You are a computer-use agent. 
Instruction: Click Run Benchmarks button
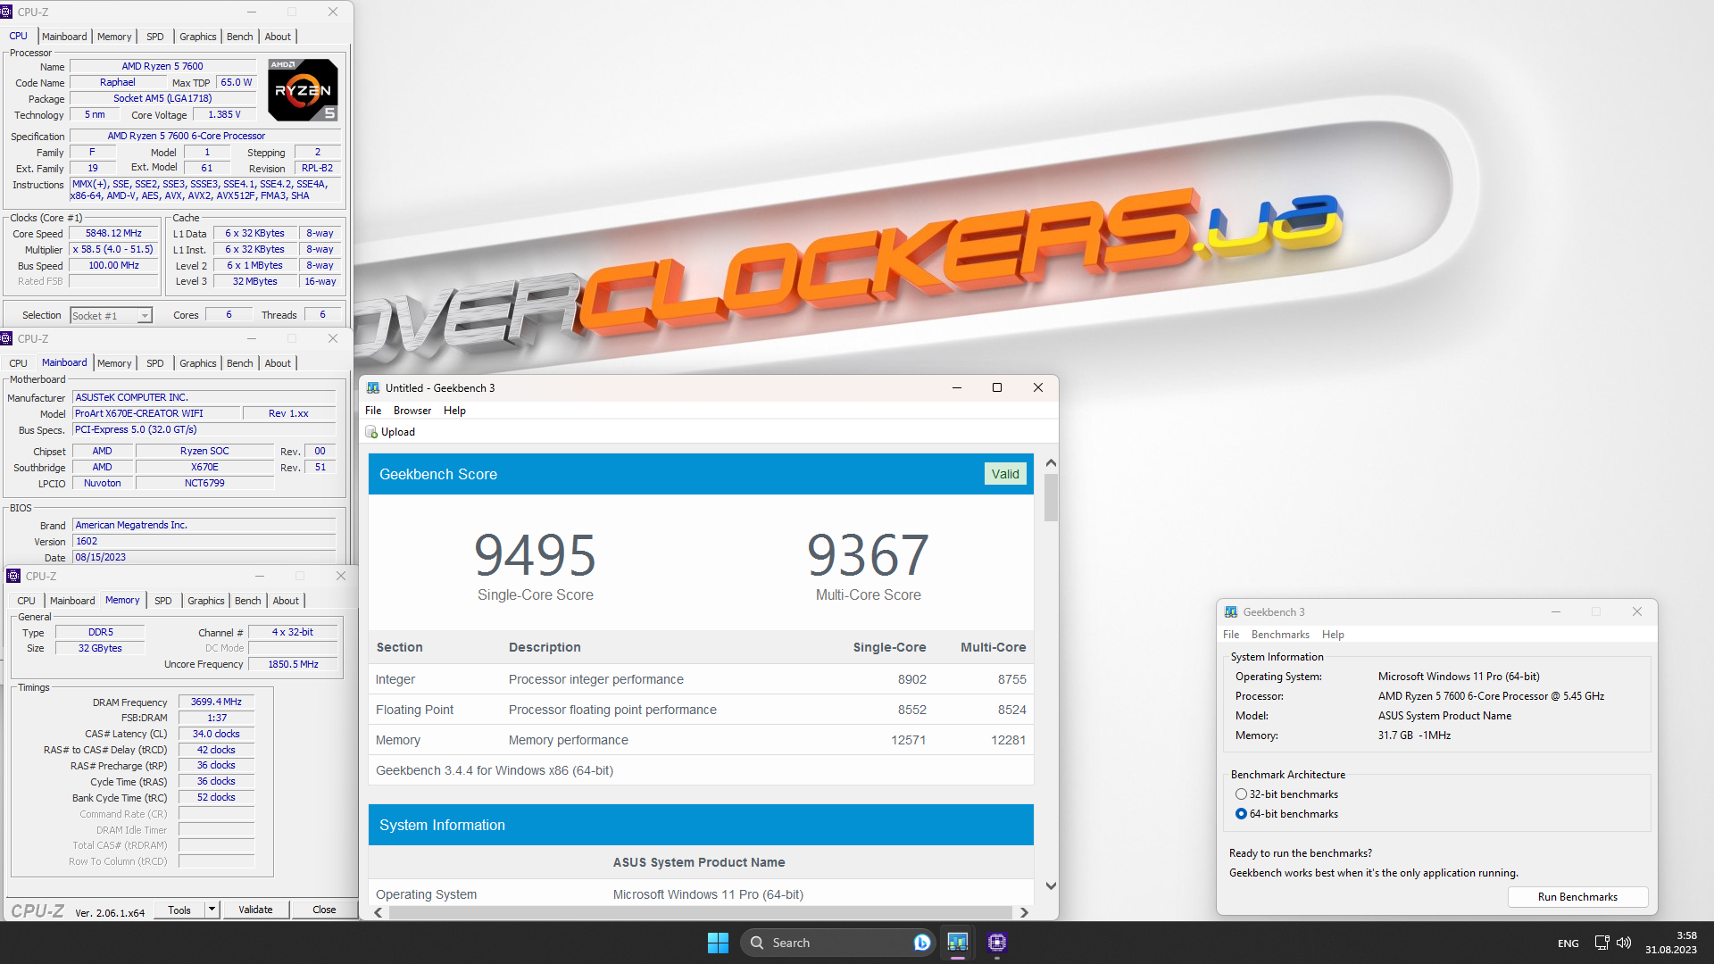1577,897
